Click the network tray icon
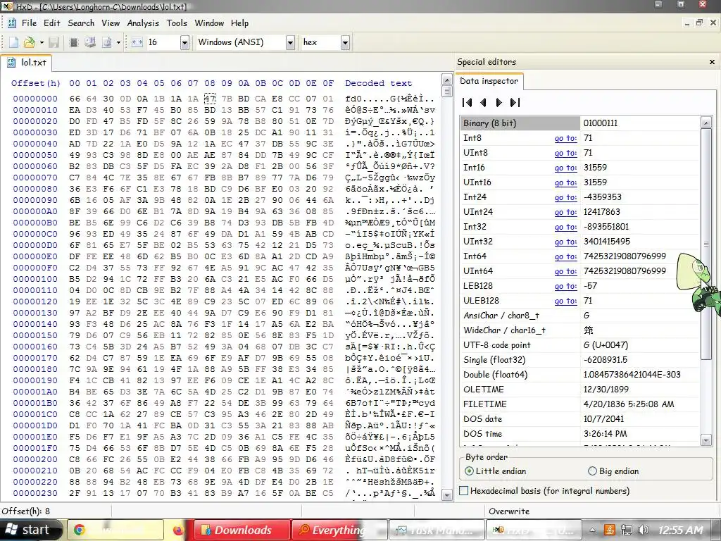The image size is (721, 541). [626, 530]
